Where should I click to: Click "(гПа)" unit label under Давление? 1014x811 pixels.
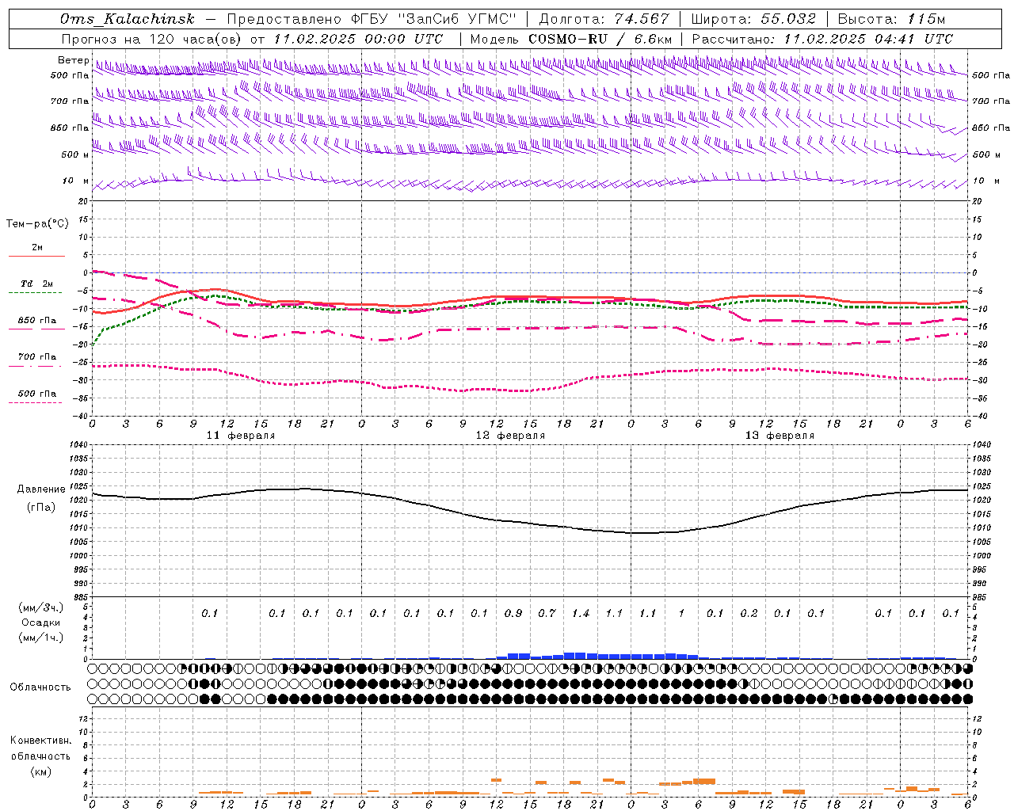point(41,508)
